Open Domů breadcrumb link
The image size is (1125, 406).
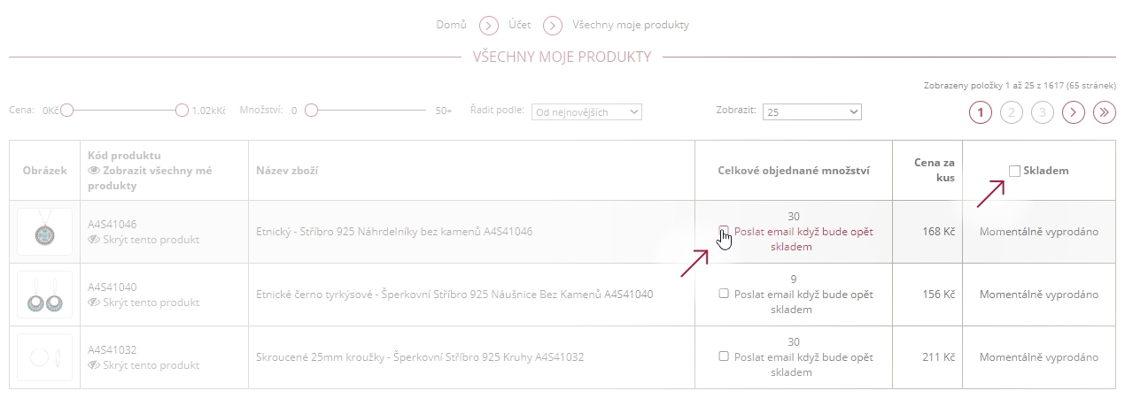[x=451, y=25]
